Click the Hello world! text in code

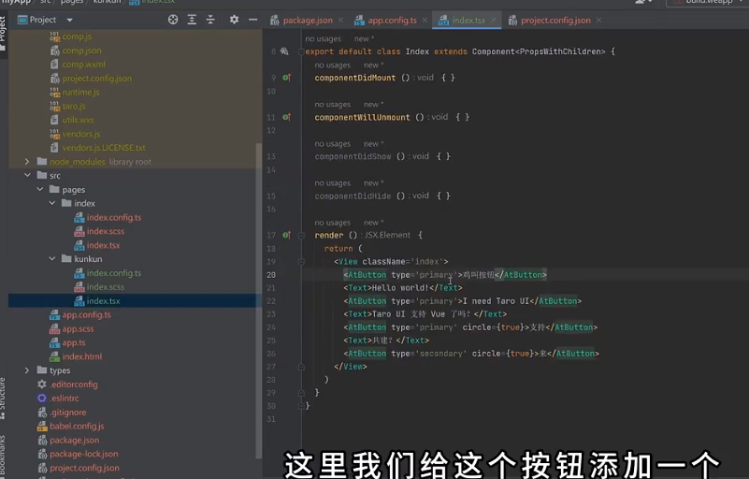coord(400,288)
